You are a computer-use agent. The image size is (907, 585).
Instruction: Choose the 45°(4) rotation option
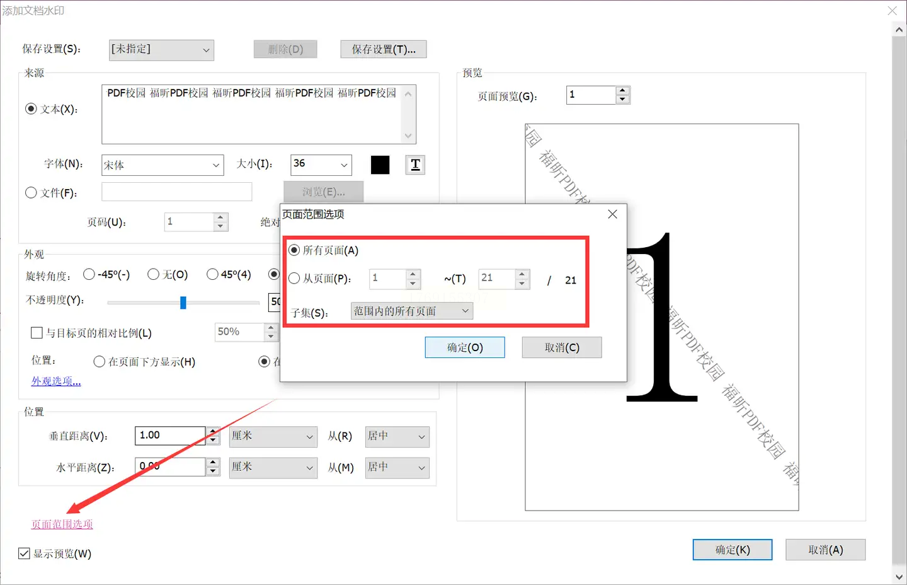(x=212, y=274)
